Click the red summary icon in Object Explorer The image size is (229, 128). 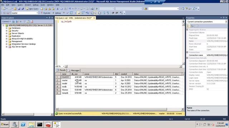point(32,21)
